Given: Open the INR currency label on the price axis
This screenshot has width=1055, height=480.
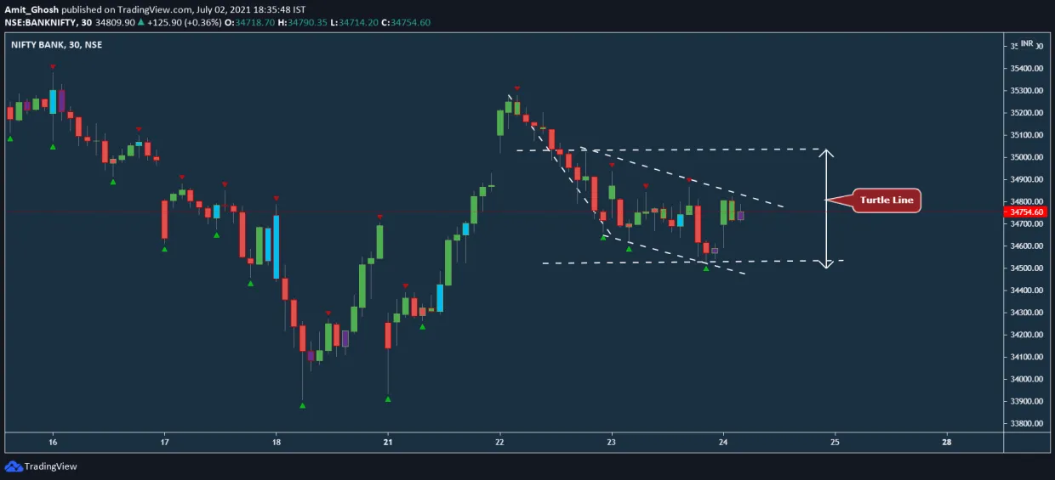Looking at the screenshot, I should [1027, 43].
